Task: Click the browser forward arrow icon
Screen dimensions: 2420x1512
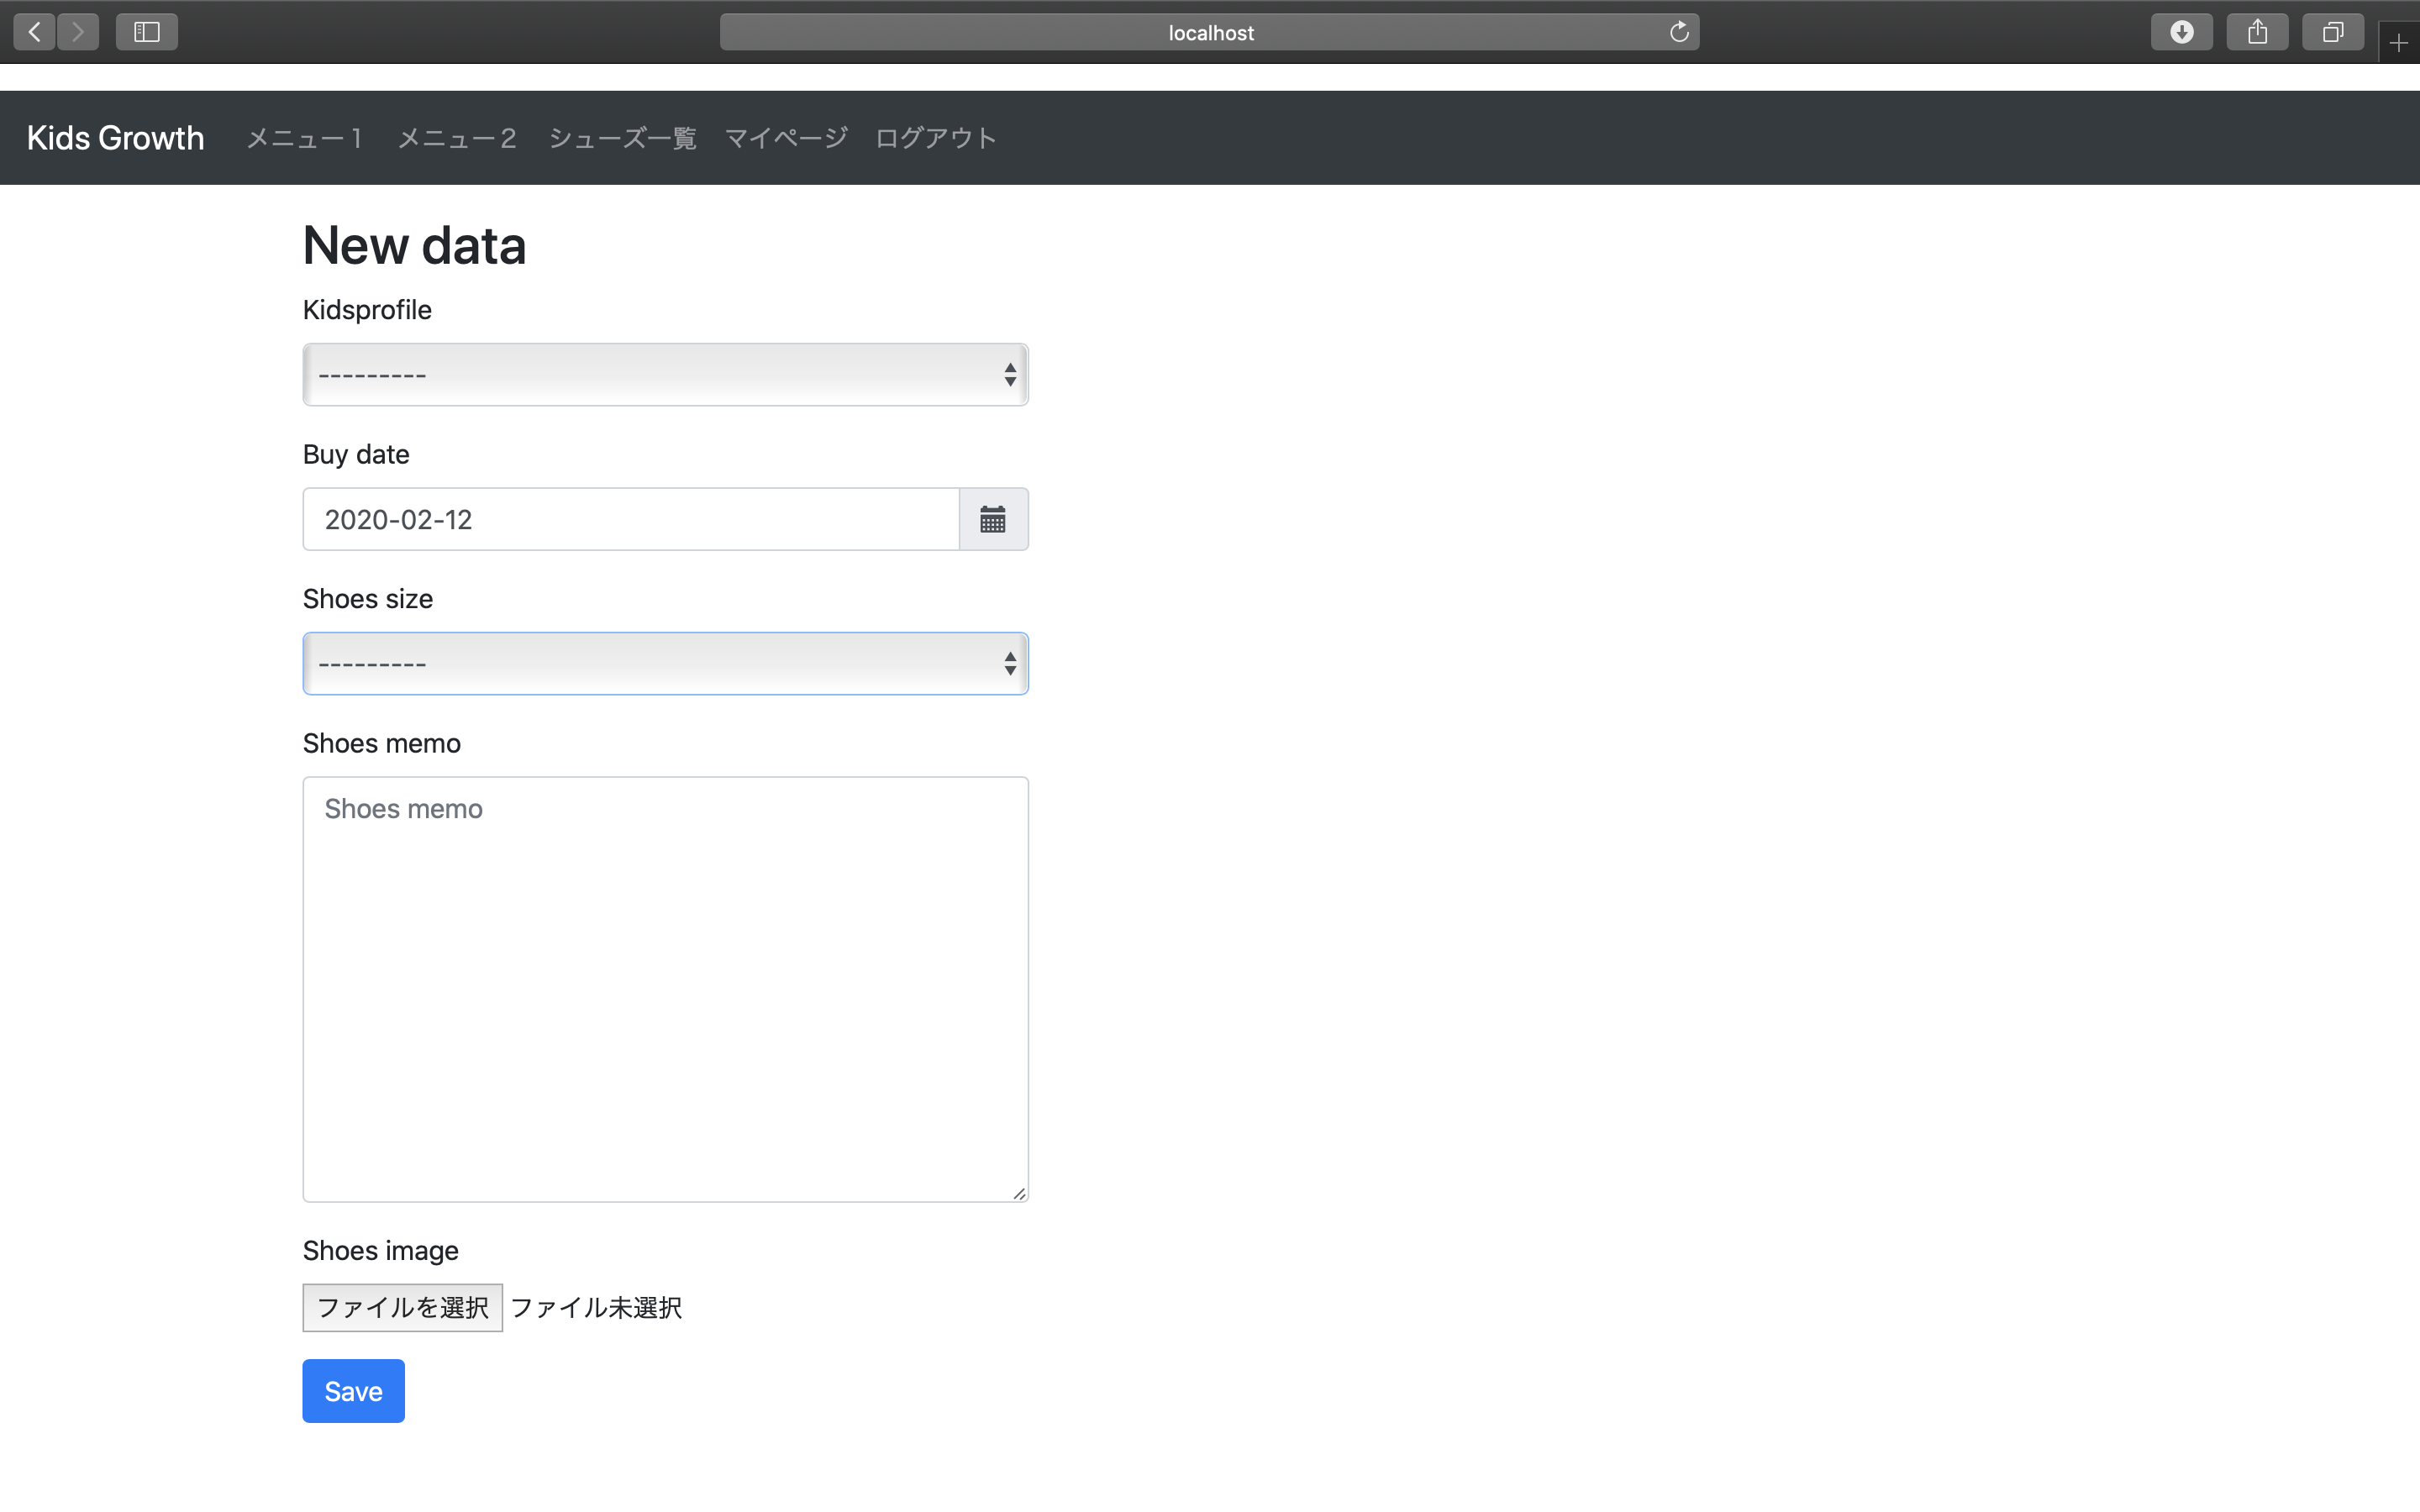Action: click(78, 32)
